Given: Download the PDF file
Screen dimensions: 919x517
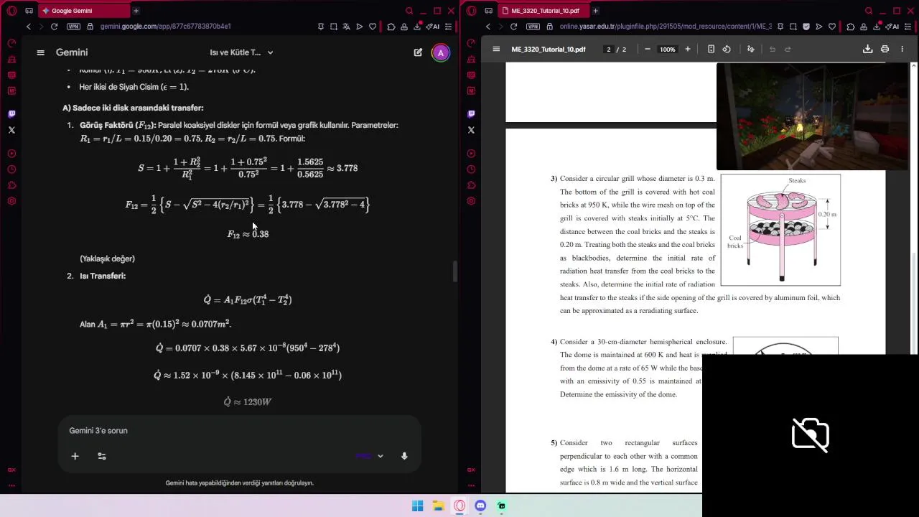Looking at the screenshot, I should click(867, 50).
